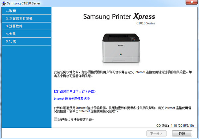
Task: Open the 软件最终用户许可协议 (必需) link
Action: click(x=75, y=91)
